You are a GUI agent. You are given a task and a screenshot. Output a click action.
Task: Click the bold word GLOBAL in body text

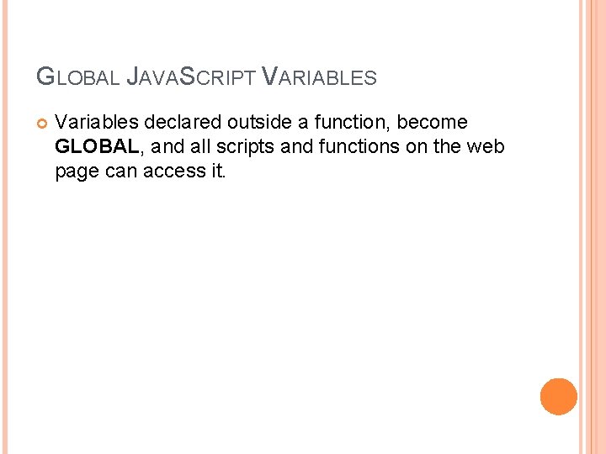point(97,146)
